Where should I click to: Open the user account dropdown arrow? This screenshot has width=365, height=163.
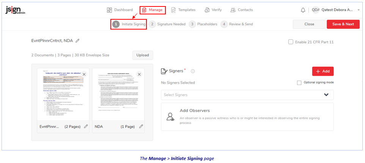pos(359,10)
